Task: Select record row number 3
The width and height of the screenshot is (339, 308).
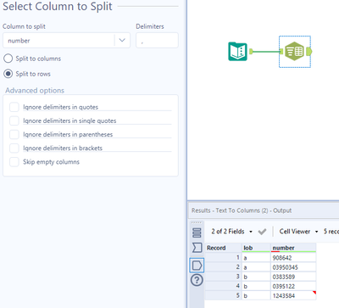Action: 223,277
